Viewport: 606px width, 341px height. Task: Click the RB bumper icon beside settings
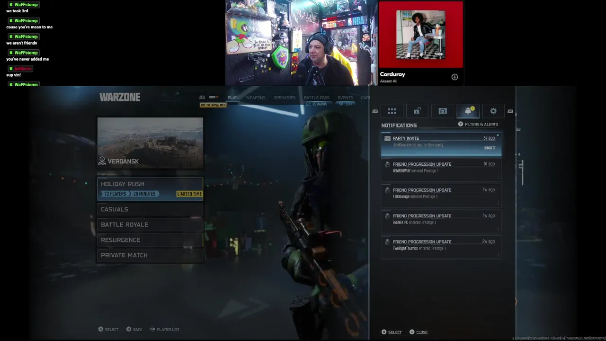tap(510, 111)
